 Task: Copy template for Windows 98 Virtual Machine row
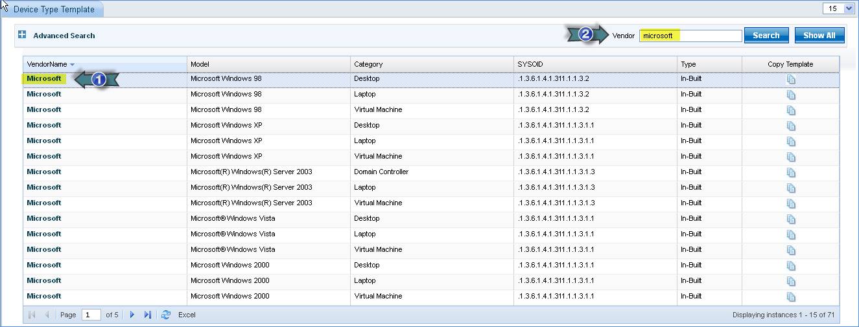click(790, 110)
